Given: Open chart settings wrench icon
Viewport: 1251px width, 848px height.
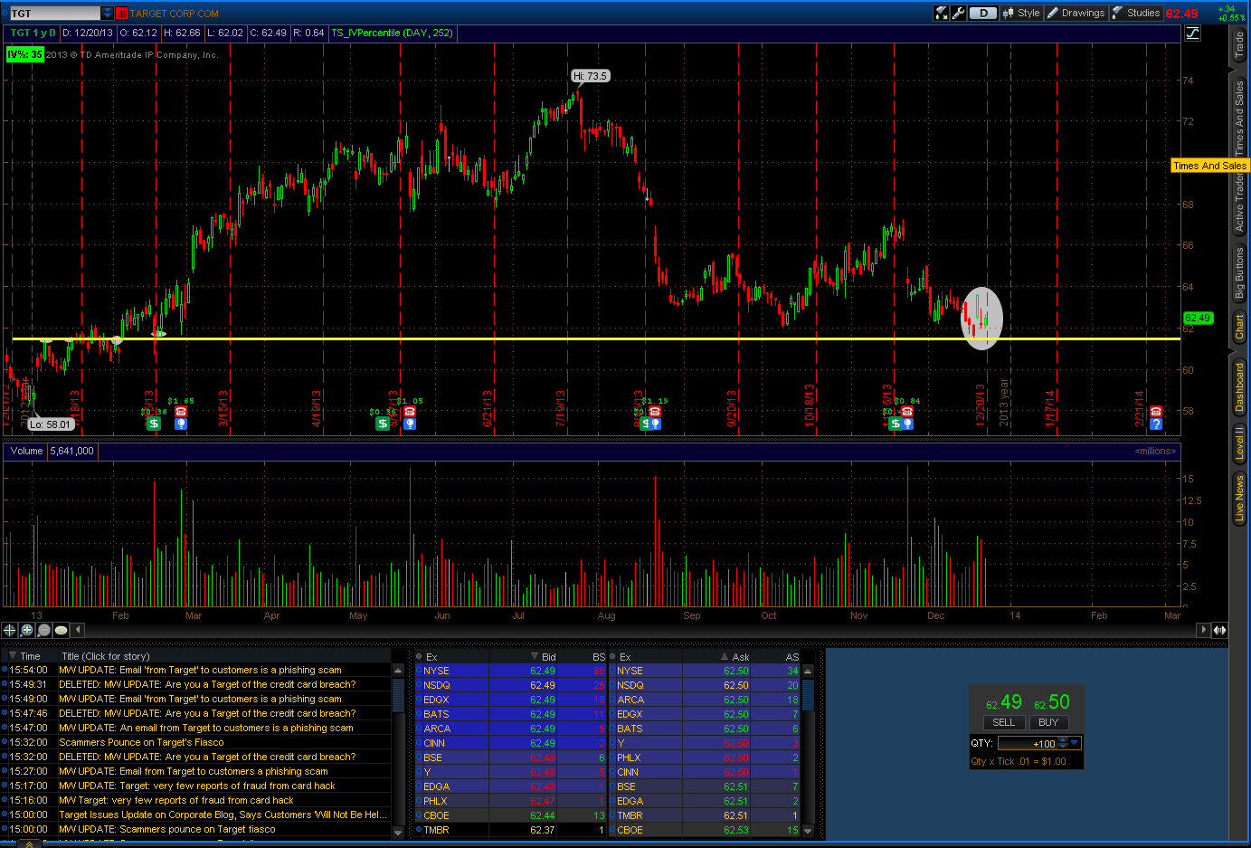Looking at the screenshot, I should pyautogui.click(x=959, y=13).
